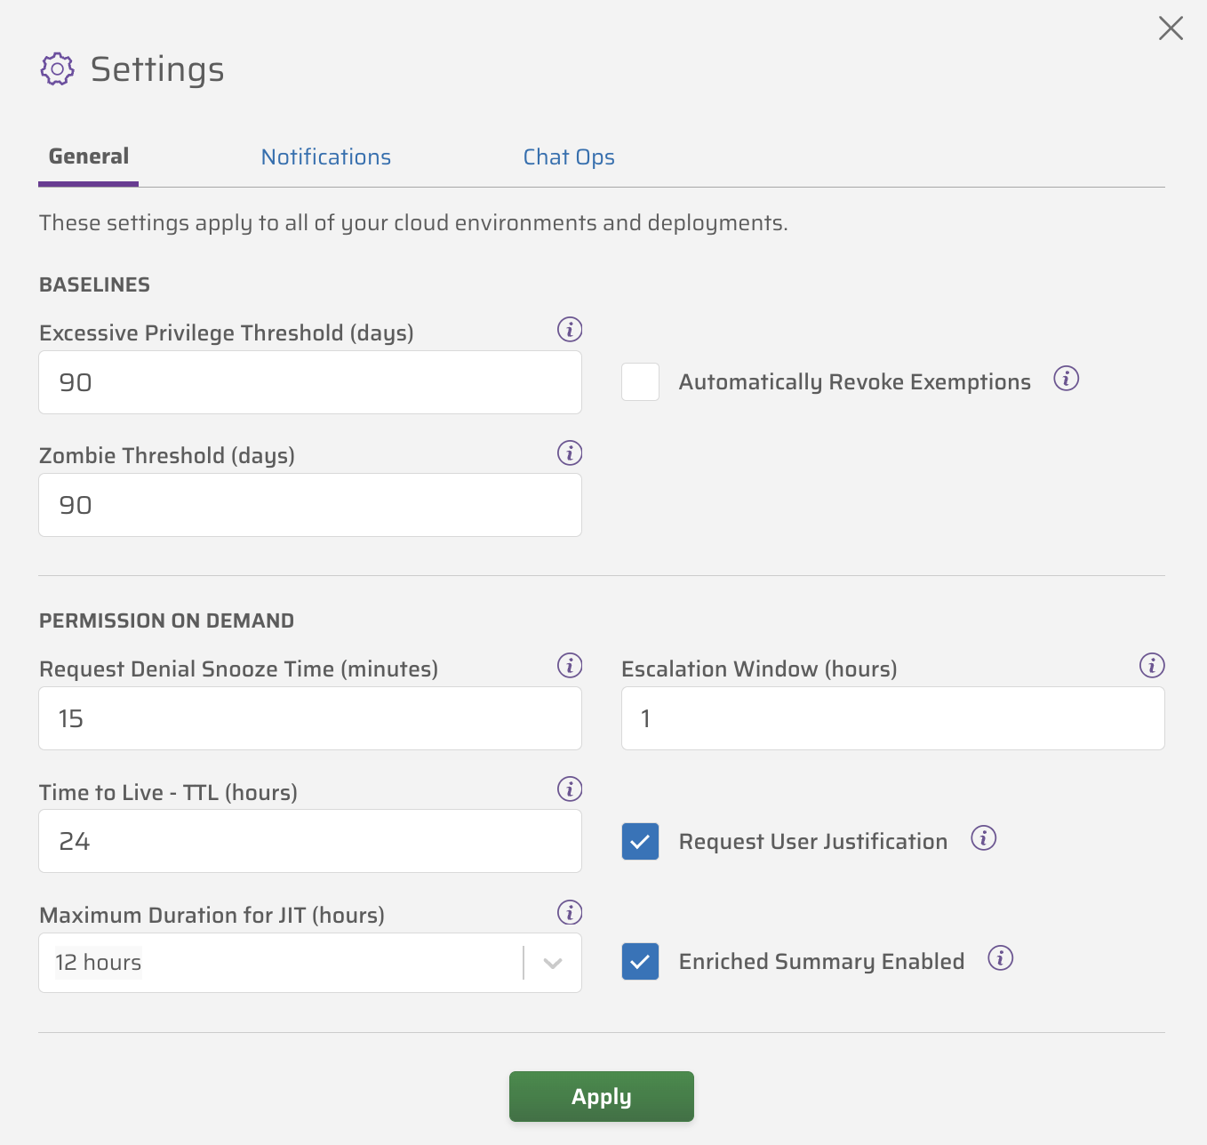Click Escalation Window info icon
The width and height of the screenshot is (1207, 1145).
click(1152, 666)
